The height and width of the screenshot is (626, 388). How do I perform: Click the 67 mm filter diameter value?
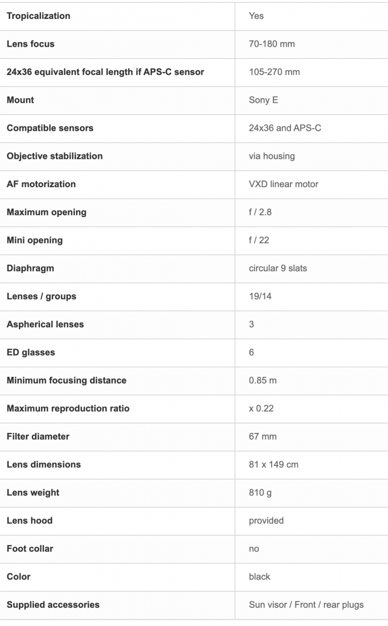[262, 436]
